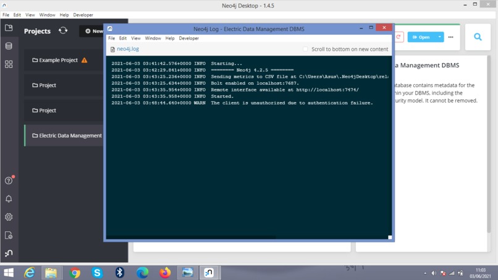Click the Remote interface available log line
This screenshot has width=498, height=280.
[x=235, y=90]
